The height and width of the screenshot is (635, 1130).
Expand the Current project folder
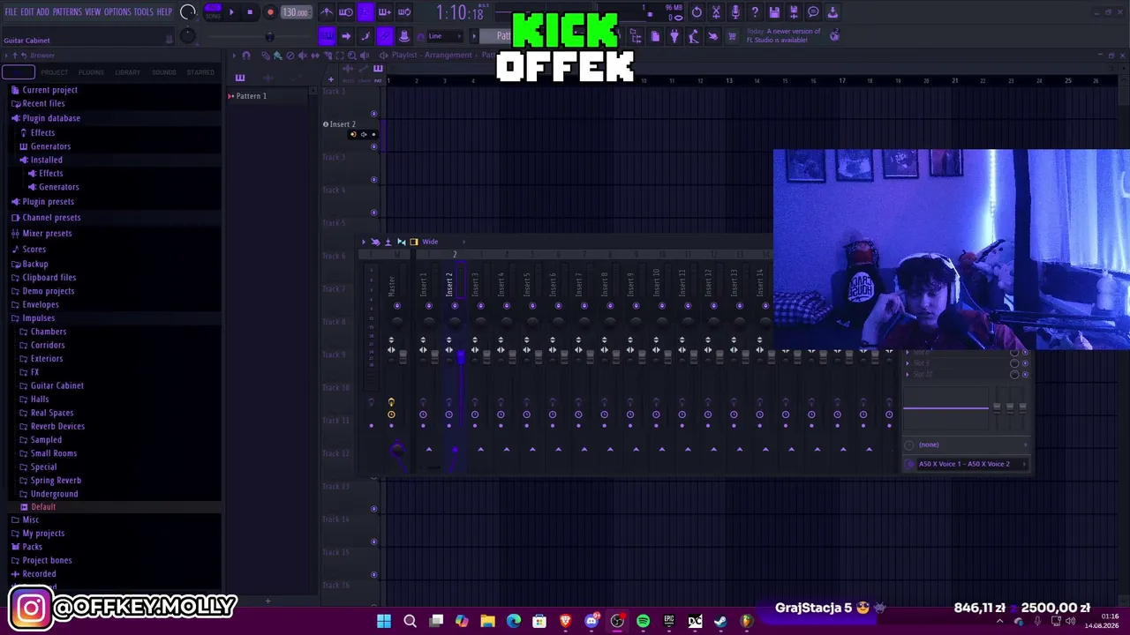tap(49, 90)
